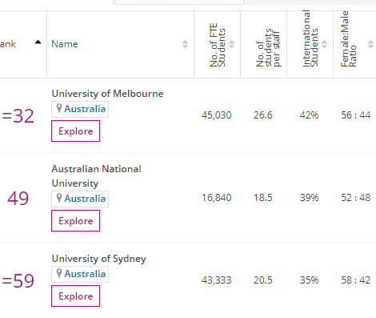Screen dimensions: 376x318
Task: Click location pin in University of Melbourne row
Action: click(59, 108)
